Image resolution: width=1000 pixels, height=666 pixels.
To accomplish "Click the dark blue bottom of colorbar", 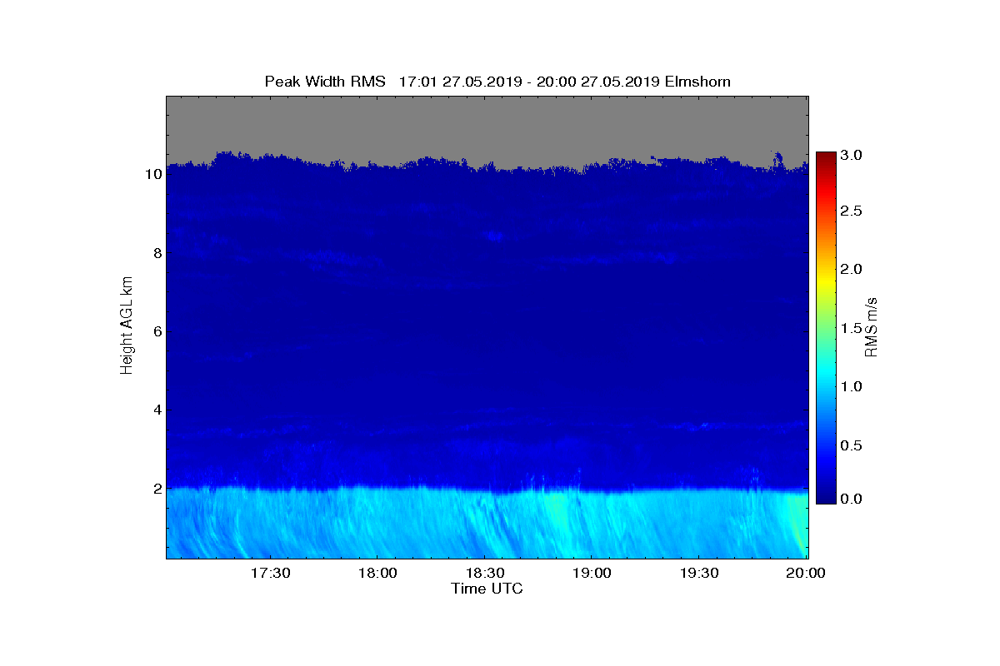I will [x=826, y=495].
